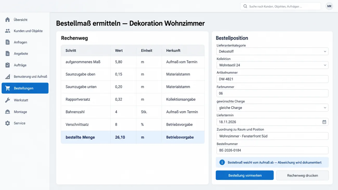Screen dimensions: 338x190
Task: Select the Rapportversatz row label
Action: click(78, 99)
